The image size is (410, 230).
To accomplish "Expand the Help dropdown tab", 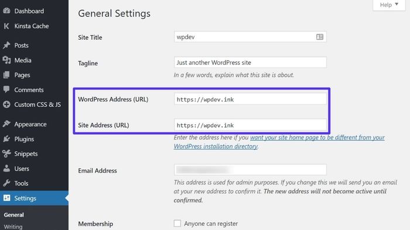I will click(389, 5).
